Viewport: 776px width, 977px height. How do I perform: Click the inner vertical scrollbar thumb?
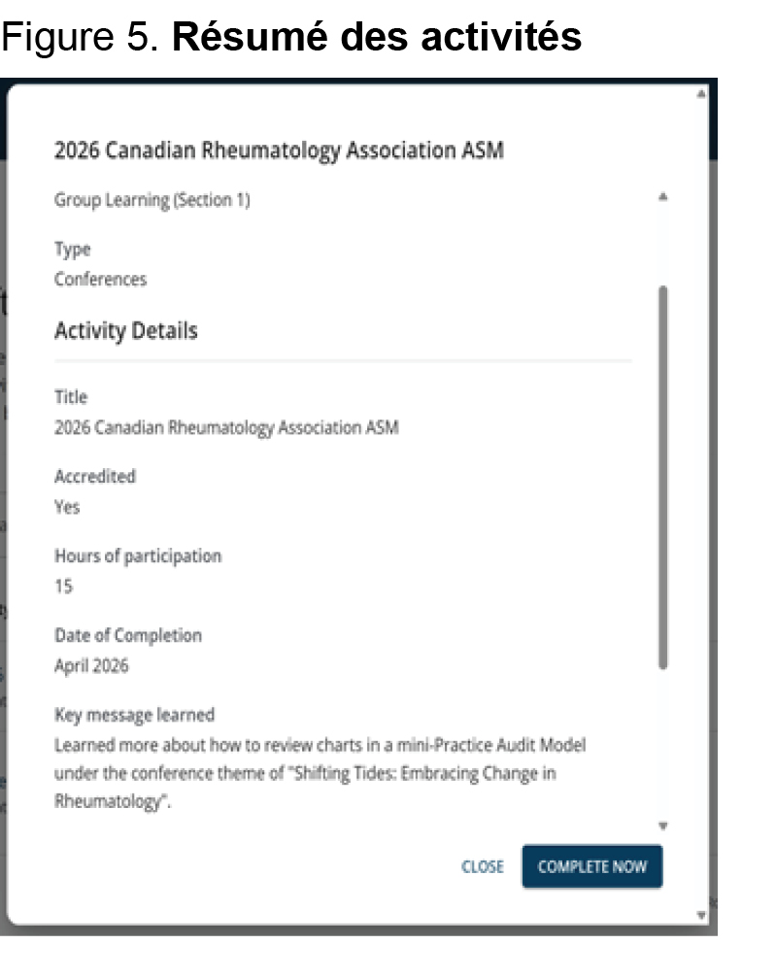(662, 477)
